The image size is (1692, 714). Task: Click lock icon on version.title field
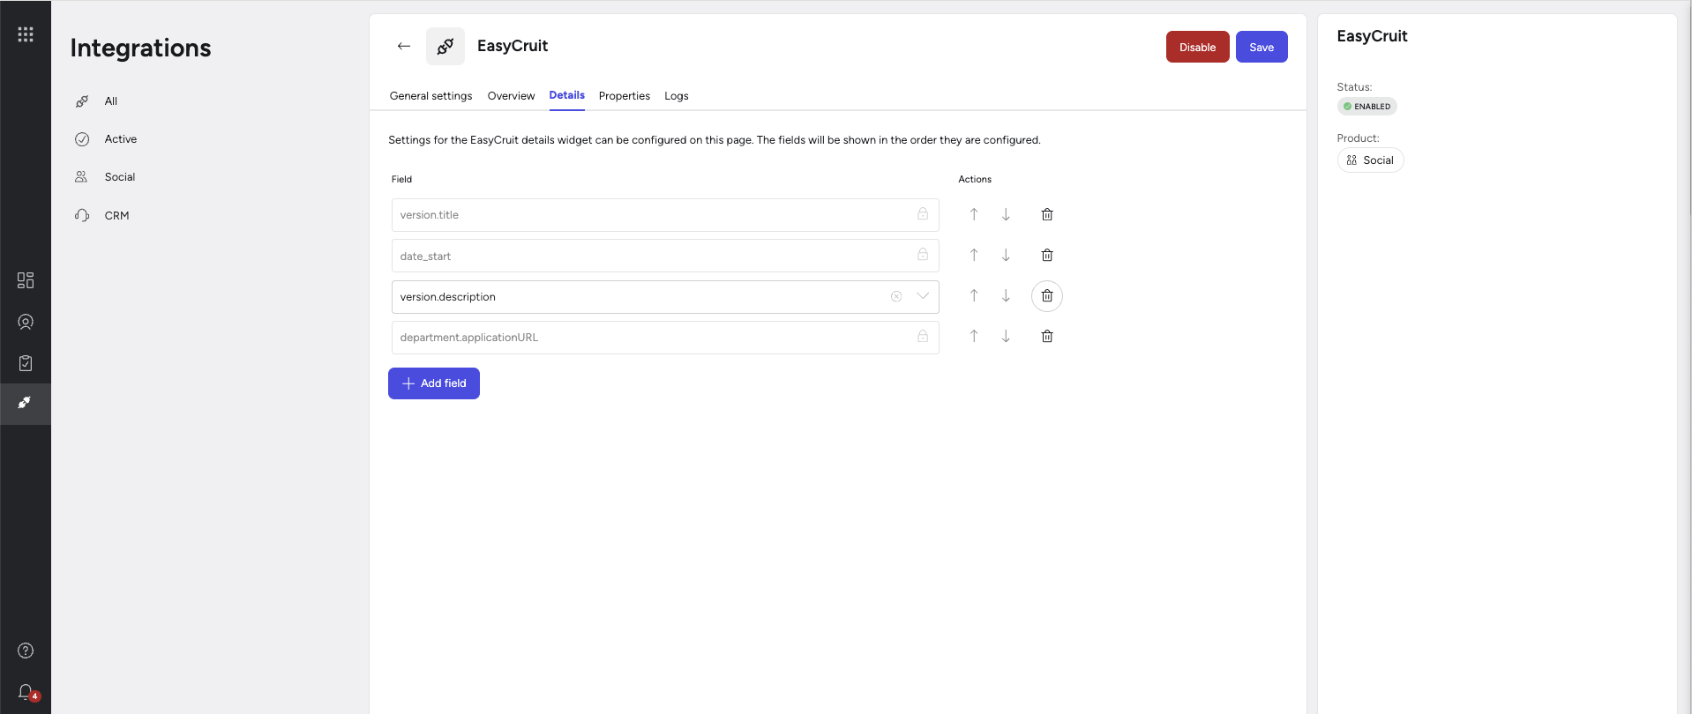point(923,214)
